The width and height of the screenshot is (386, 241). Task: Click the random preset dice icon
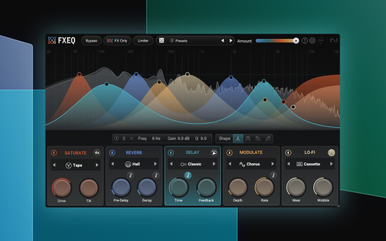tap(162, 40)
